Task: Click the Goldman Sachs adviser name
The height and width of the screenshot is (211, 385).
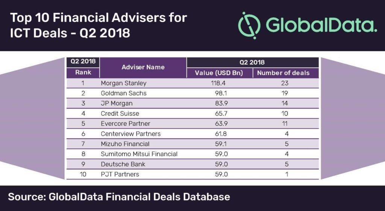Action: point(123,93)
